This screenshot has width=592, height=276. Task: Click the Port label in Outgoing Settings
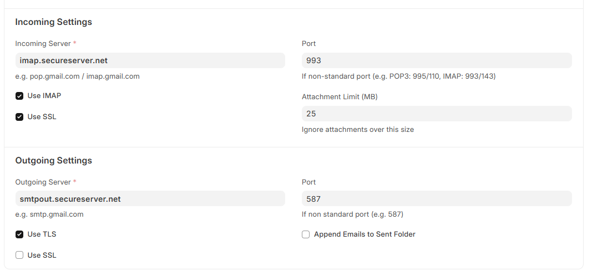click(308, 182)
